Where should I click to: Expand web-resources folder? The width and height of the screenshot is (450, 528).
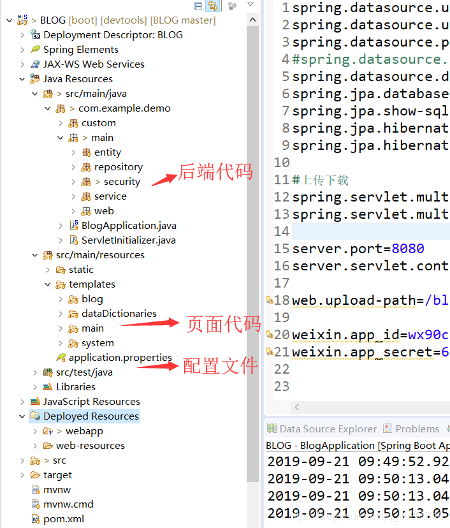coord(35,446)
